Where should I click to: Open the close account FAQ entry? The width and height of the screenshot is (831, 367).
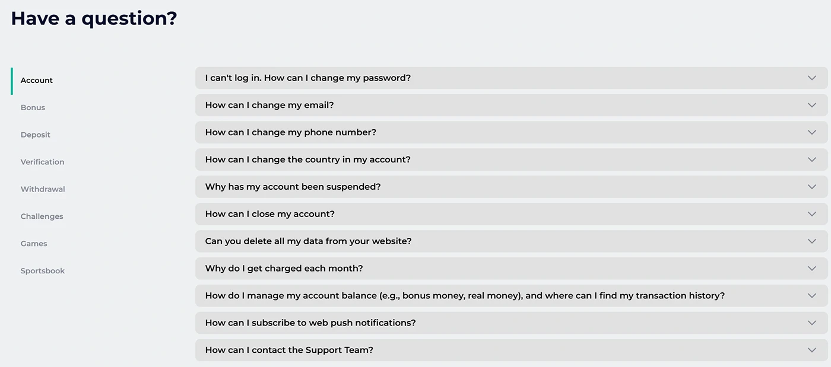pos(510,213)
